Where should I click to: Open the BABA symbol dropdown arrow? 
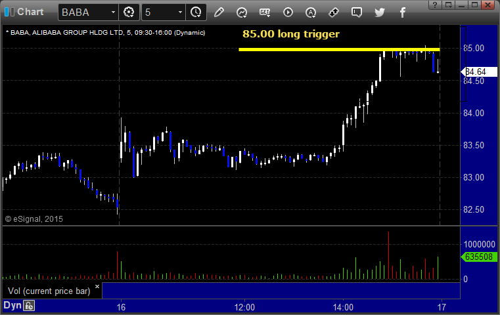(113, 12)
